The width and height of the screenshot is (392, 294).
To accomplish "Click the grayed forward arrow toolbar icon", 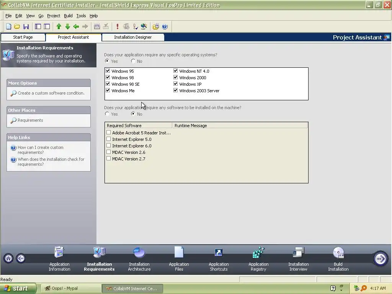I will [85, 26].
